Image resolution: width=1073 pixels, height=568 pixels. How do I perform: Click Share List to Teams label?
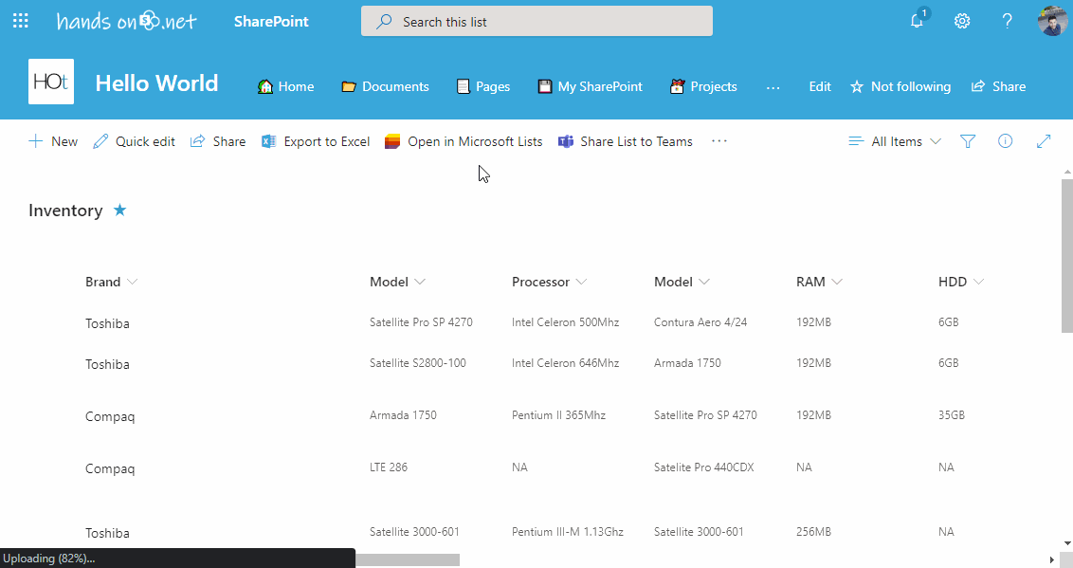click(636, 141)
